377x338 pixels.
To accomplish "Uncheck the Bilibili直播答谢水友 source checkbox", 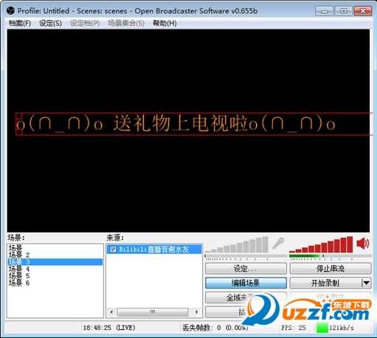I will pyautogui.click(x=113, y=250).
